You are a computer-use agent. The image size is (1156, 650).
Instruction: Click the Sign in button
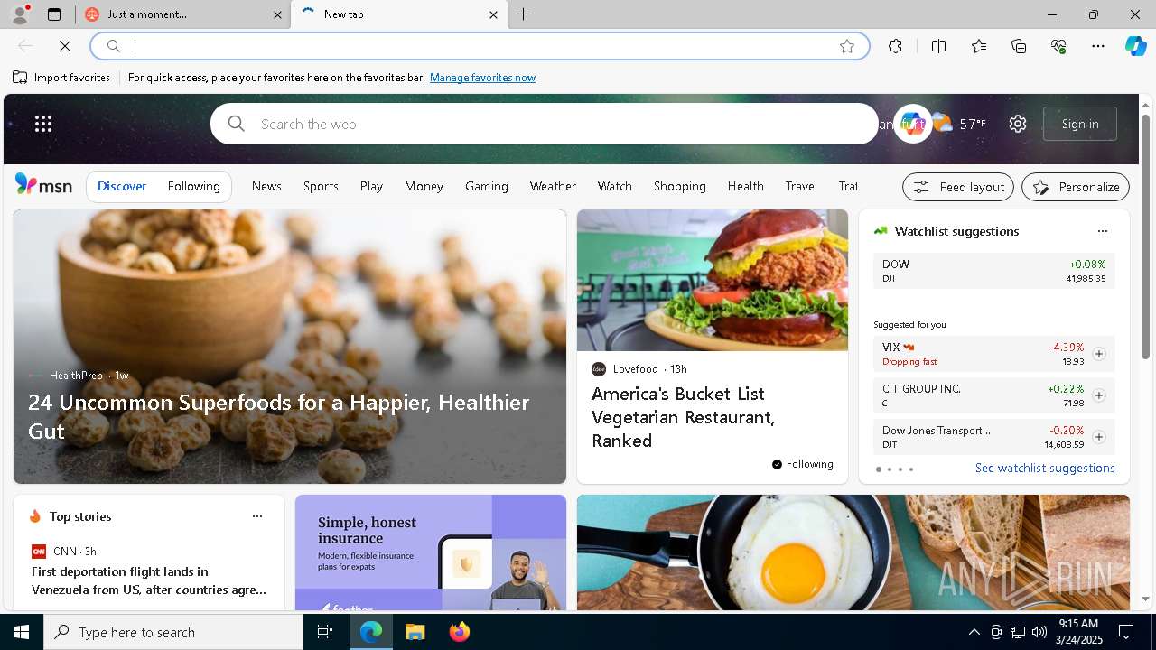pyautogui.click(x=1080, y=124)
